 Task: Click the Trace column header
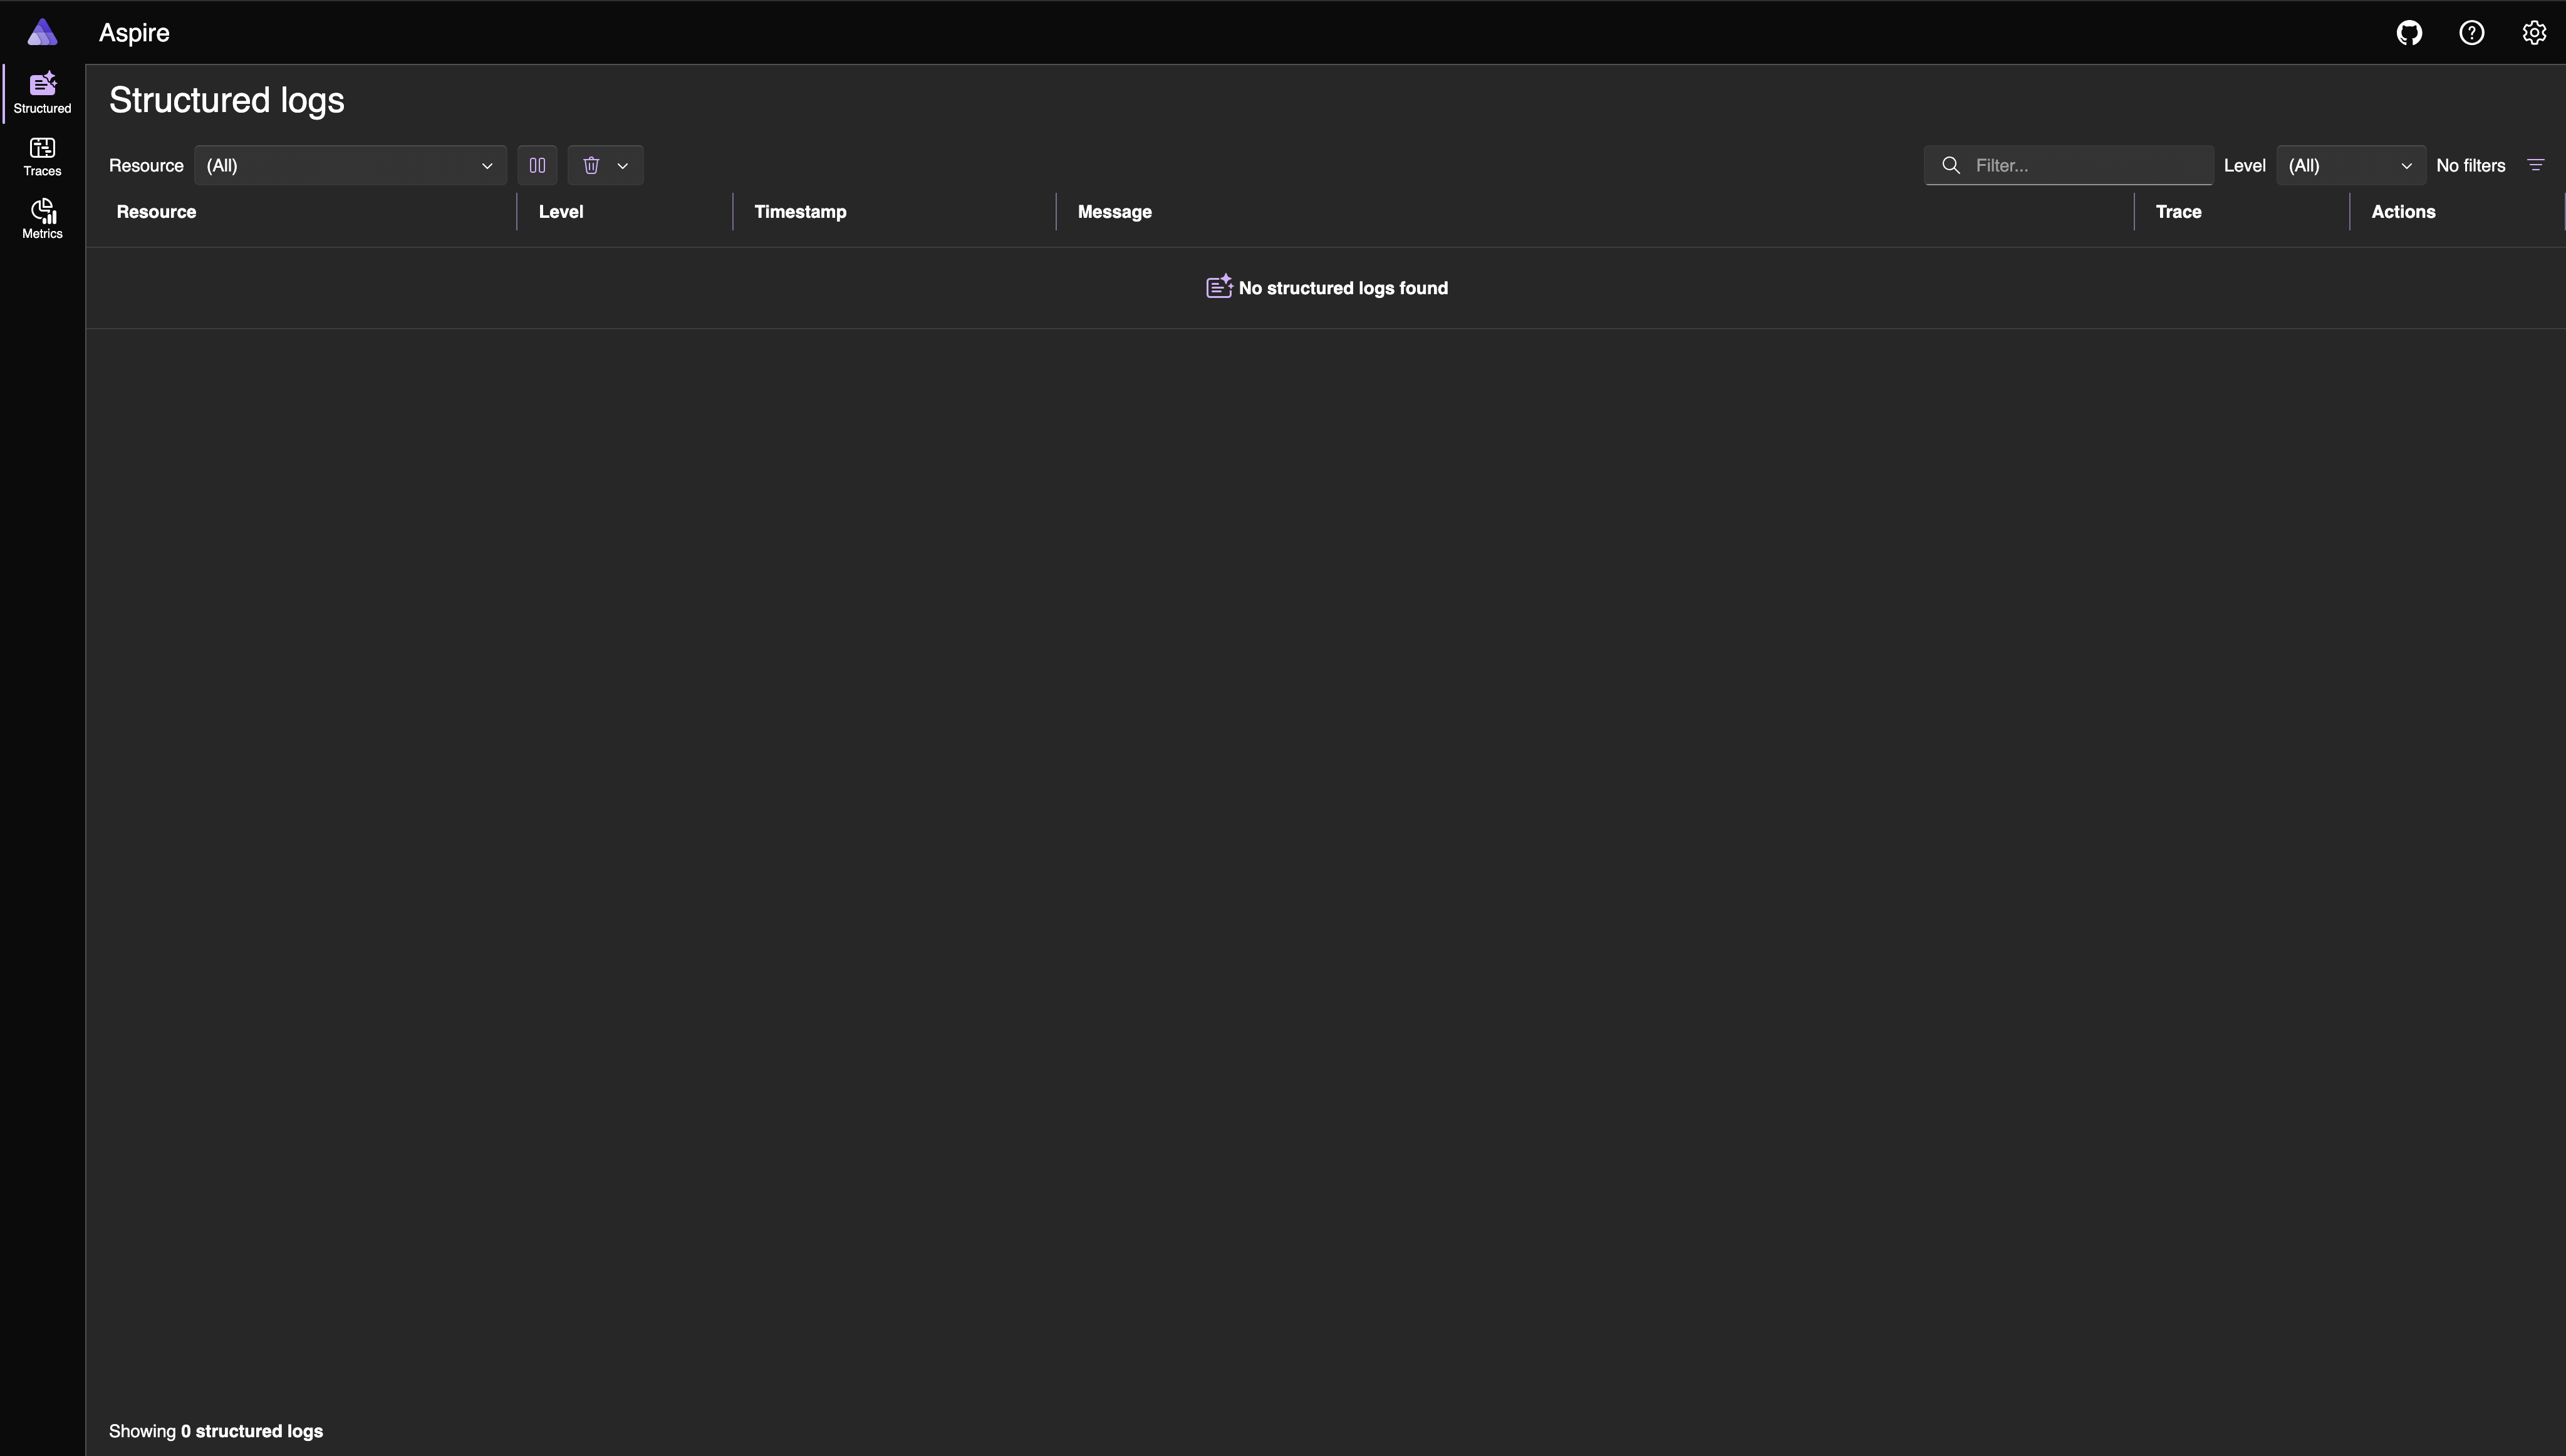point(2178,212)
